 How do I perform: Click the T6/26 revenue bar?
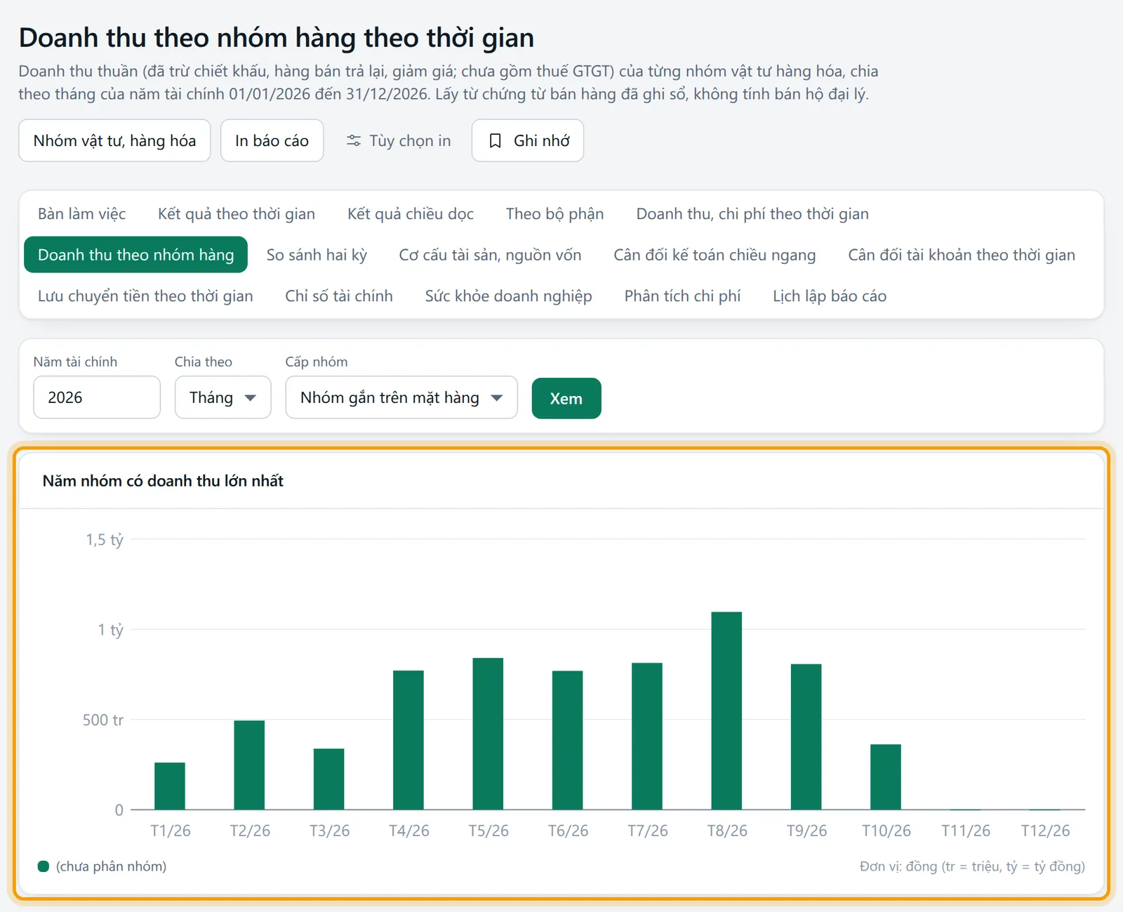click(568, 741)
